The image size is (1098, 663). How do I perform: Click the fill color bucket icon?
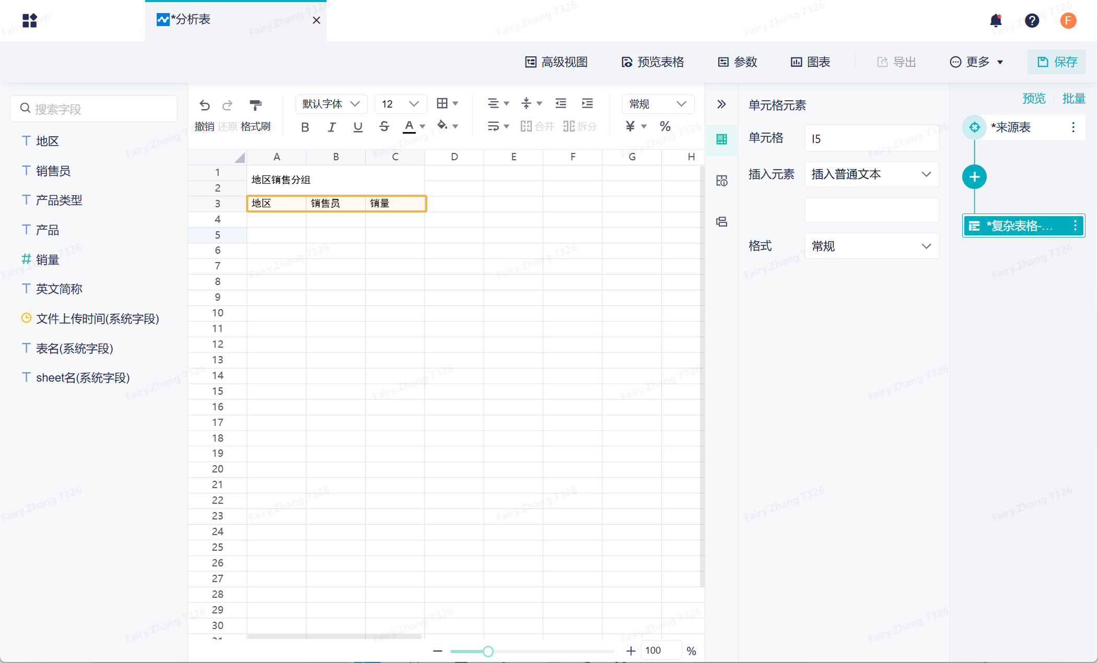pos(442,125)
